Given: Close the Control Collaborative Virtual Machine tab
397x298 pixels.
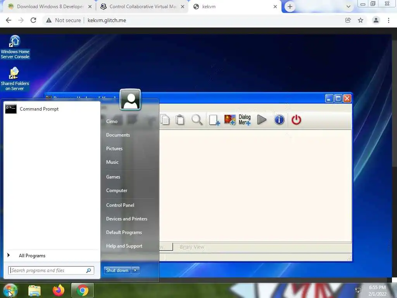Looking at the screenshot, I should (183, 7).
